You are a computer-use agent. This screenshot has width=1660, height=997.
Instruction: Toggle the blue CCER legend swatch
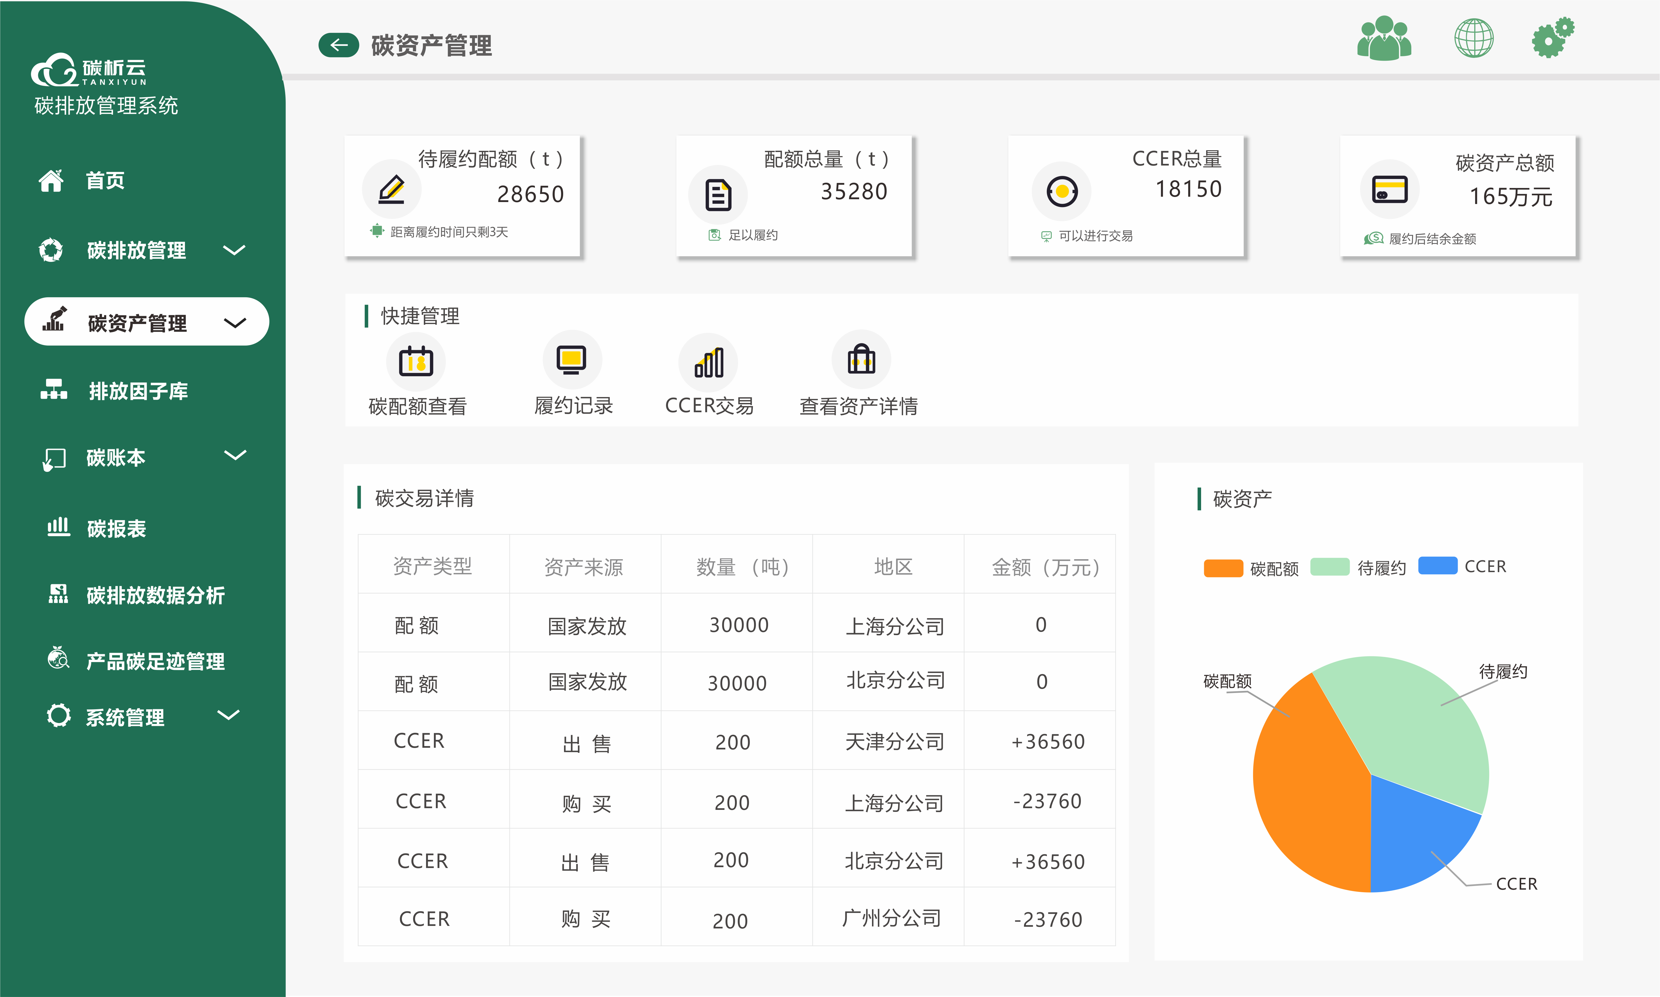(x=1438, y=565)
